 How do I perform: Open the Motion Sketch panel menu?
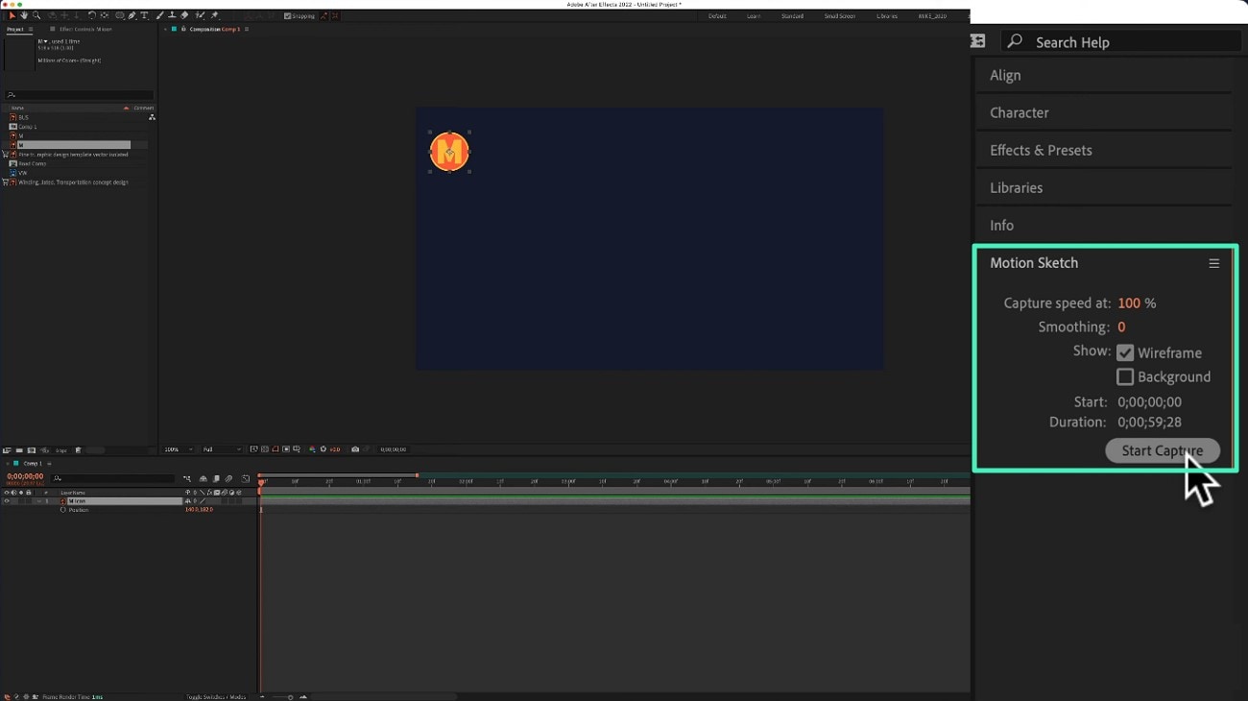[x=1213, y=263]
